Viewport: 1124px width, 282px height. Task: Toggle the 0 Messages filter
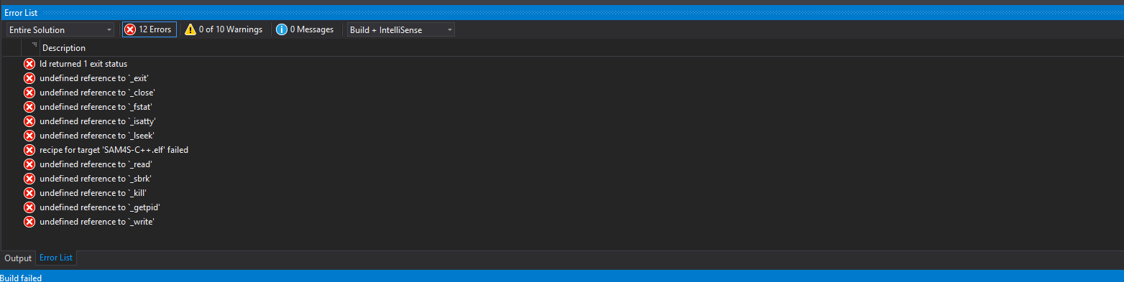(x=305, y=29)
